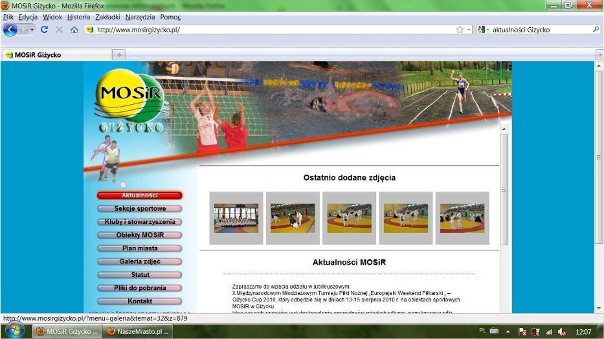604x339 pixels.
Task: Click browser page scroll down arrow
Action: click(599, 308)
